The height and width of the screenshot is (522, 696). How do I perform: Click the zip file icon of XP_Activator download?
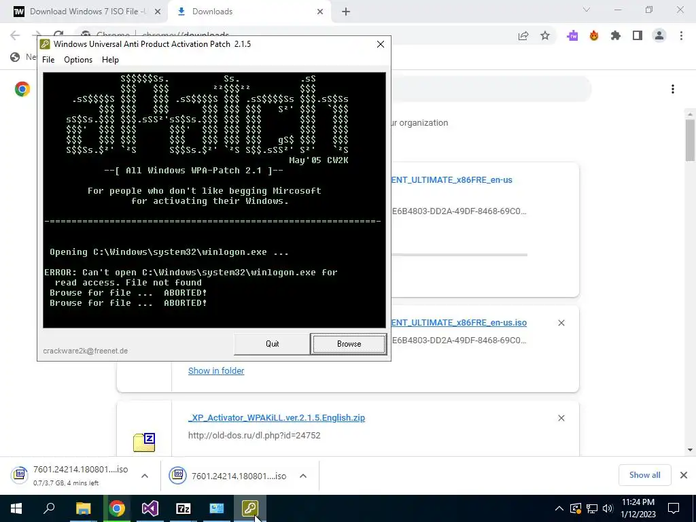click(x=144, y=442)
